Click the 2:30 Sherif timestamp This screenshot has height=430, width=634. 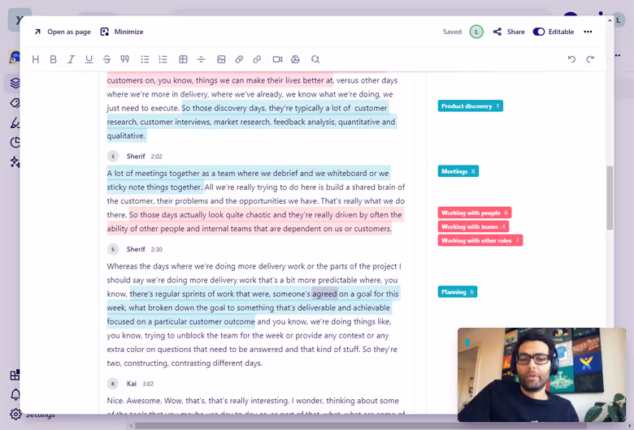pos(157,249)
